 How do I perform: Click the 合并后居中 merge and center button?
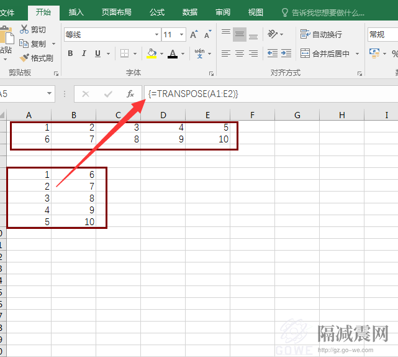(x=325, y=54)
